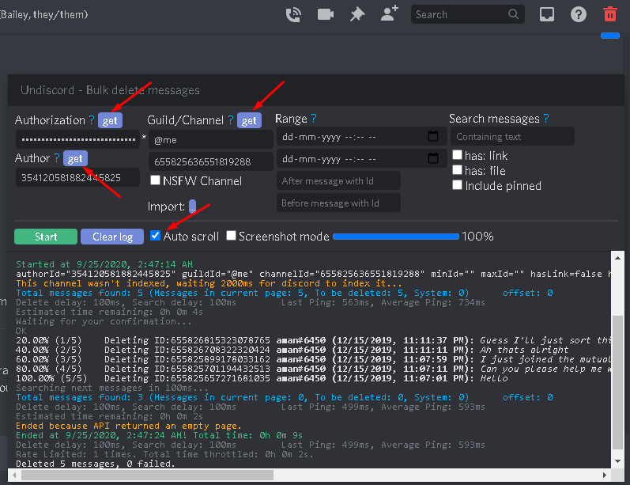
Task: Click Before message with Id field
Action: tap(338, 203)
